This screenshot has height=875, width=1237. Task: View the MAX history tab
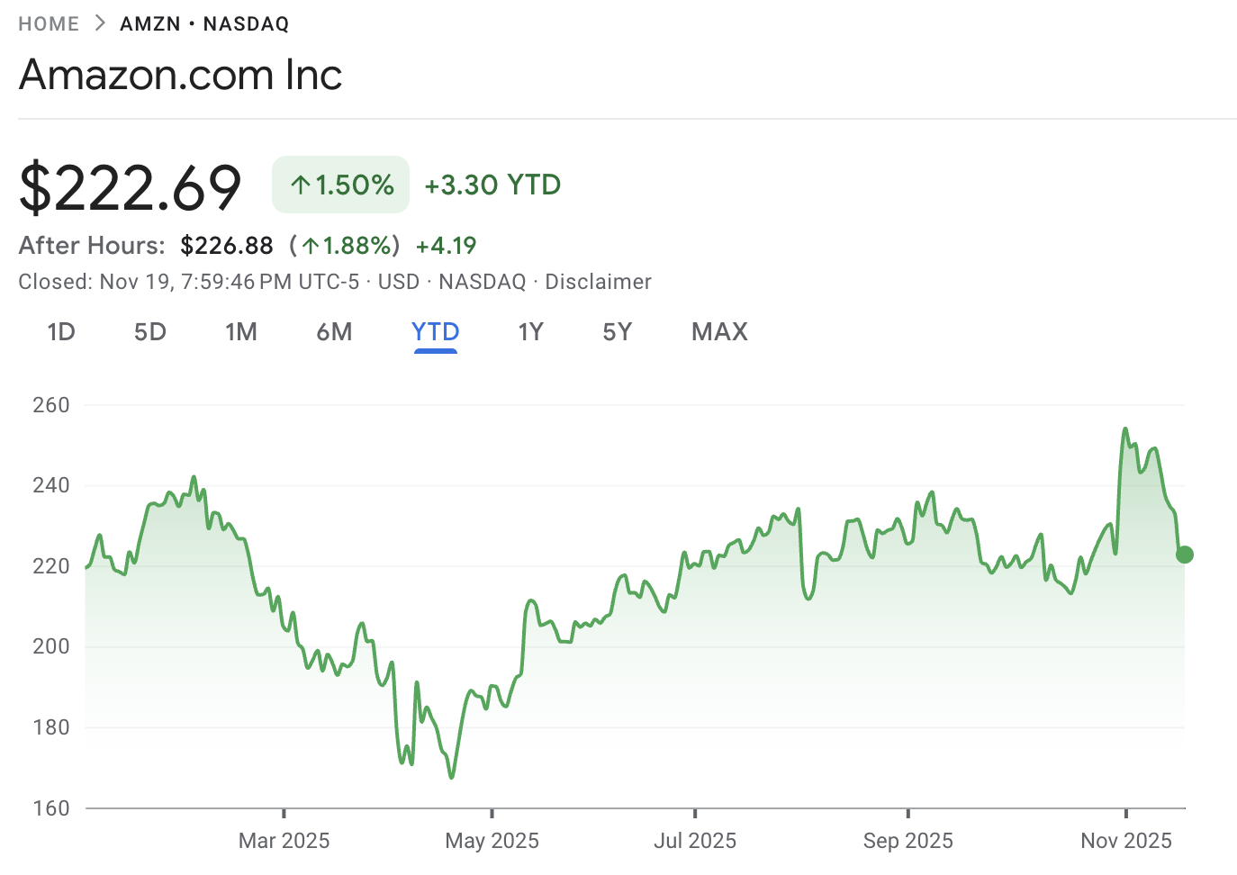click(x=718, y=331)
